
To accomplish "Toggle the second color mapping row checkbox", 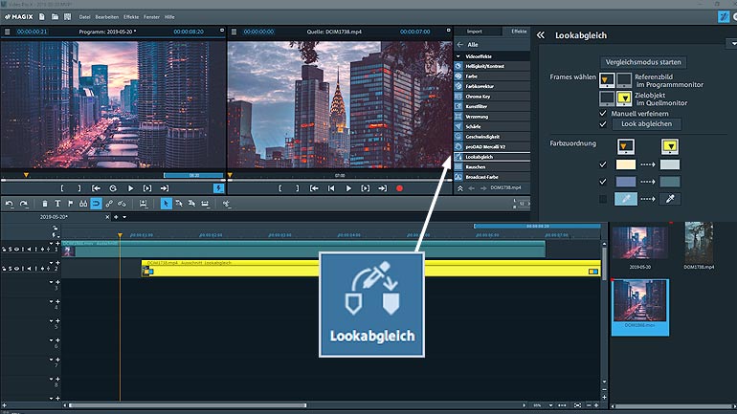I will point(603,182).
